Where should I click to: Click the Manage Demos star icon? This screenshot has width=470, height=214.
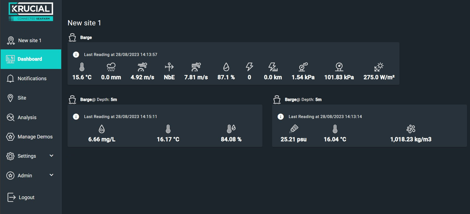click(x=10, y=137)
